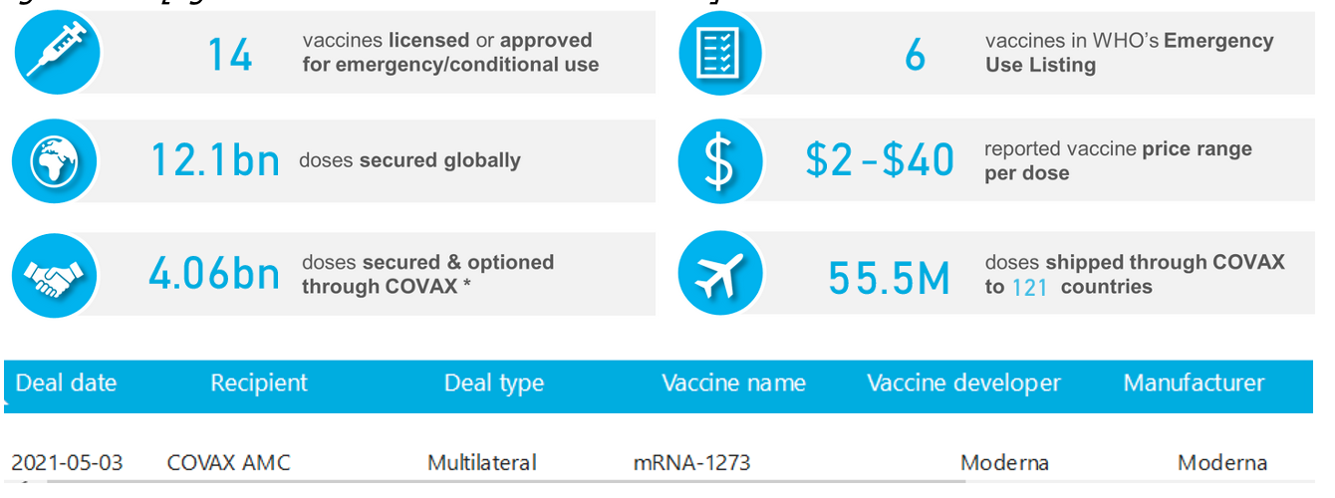Select the Multilateral deal type cell
Screen dimensions: 1335x498
point(482,463)
